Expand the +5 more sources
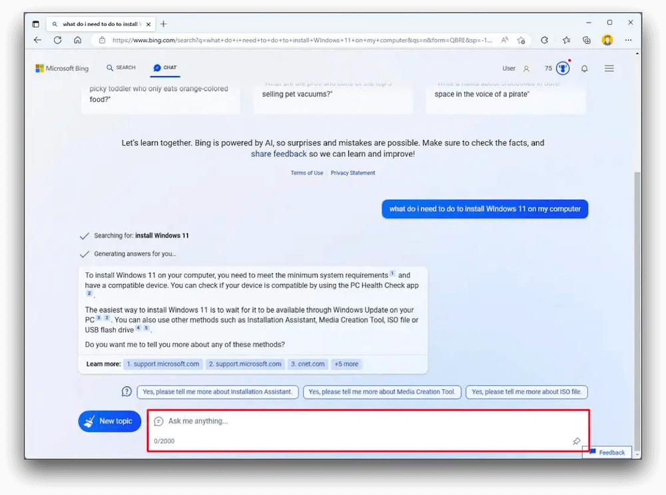Viewport: 666px width, 495px height. pos(346,364)
